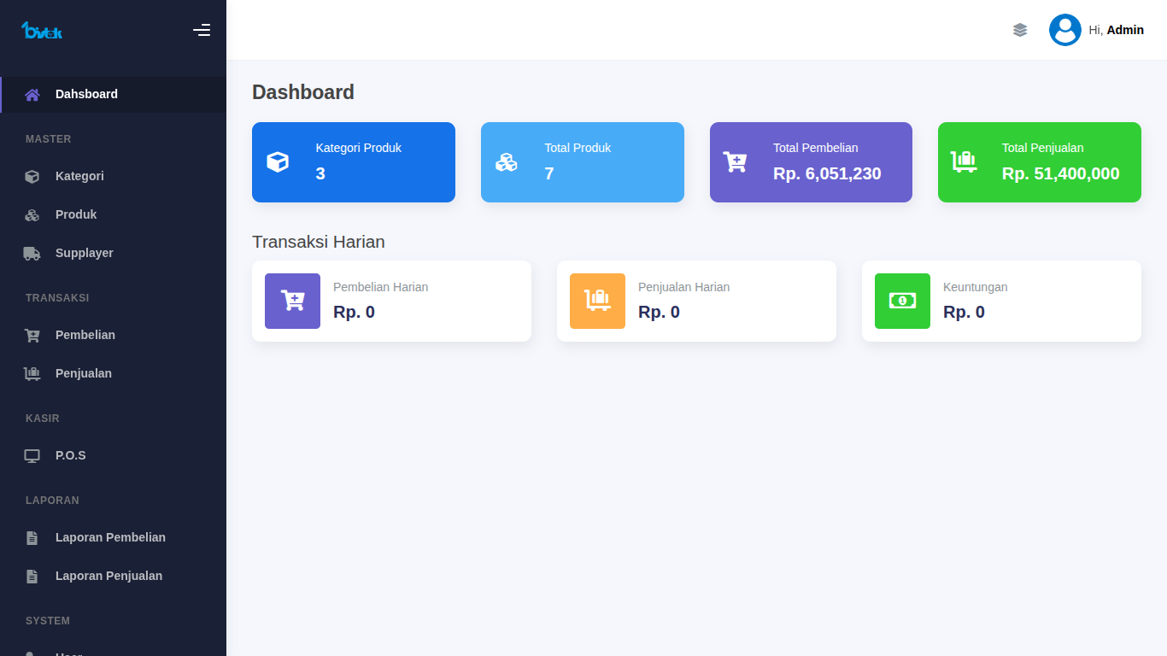Viewport: 1167px width, 656px height.
Task: Click the green Keuntungan money icon
Action: 902,301
